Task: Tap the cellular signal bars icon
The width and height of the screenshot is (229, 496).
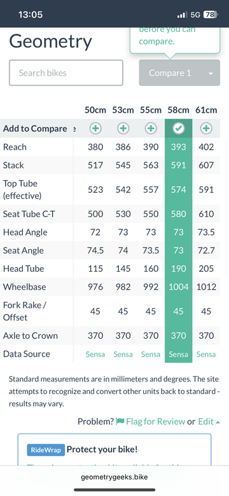Action: tap(183, 15)
